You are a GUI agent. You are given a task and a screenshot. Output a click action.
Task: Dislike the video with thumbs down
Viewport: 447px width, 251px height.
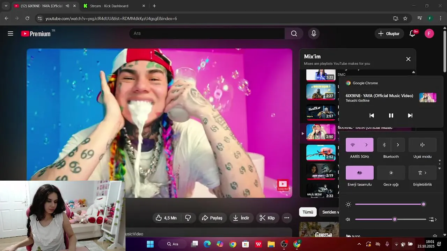(x=188, y=218)
